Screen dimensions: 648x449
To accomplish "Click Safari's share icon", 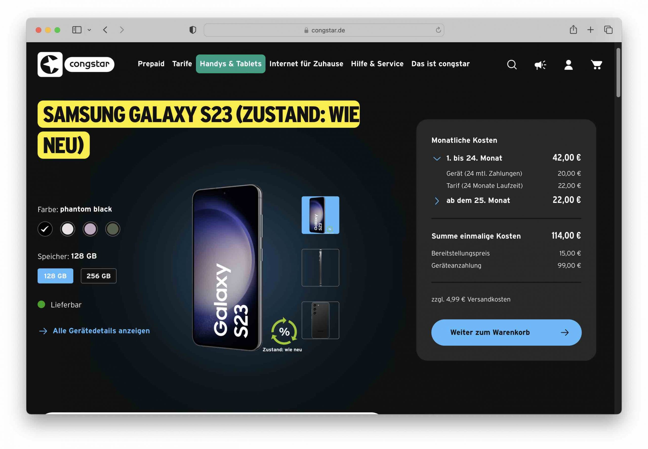I will (573, 30).
